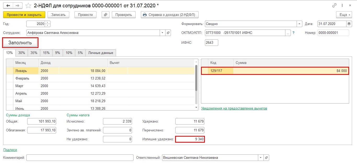
Task: Click the Сумма column header
Action: click(291, 63)
